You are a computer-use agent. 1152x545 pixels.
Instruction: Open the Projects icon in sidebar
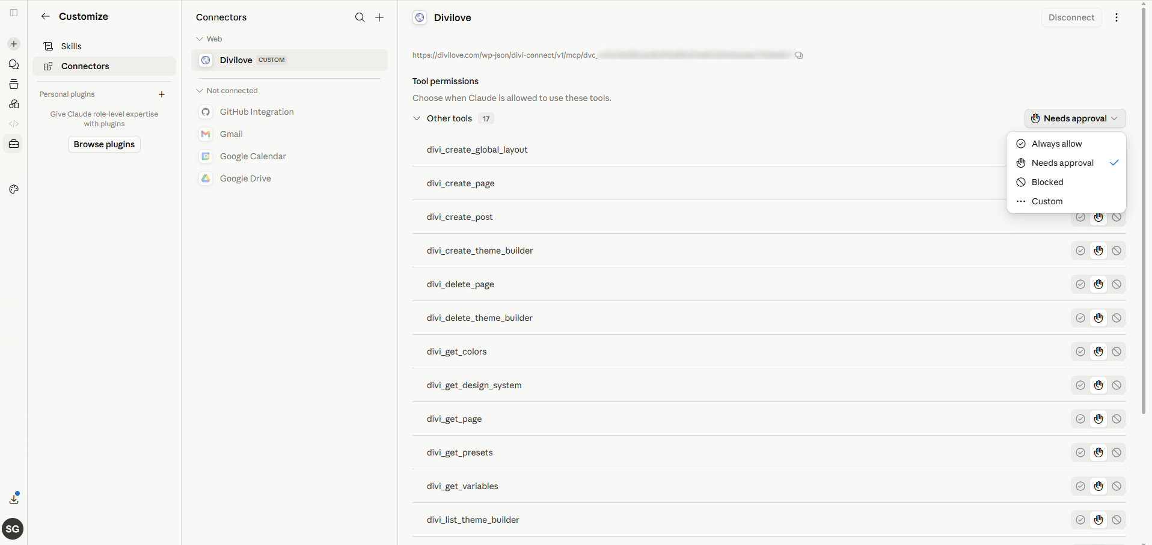point(14,84)
